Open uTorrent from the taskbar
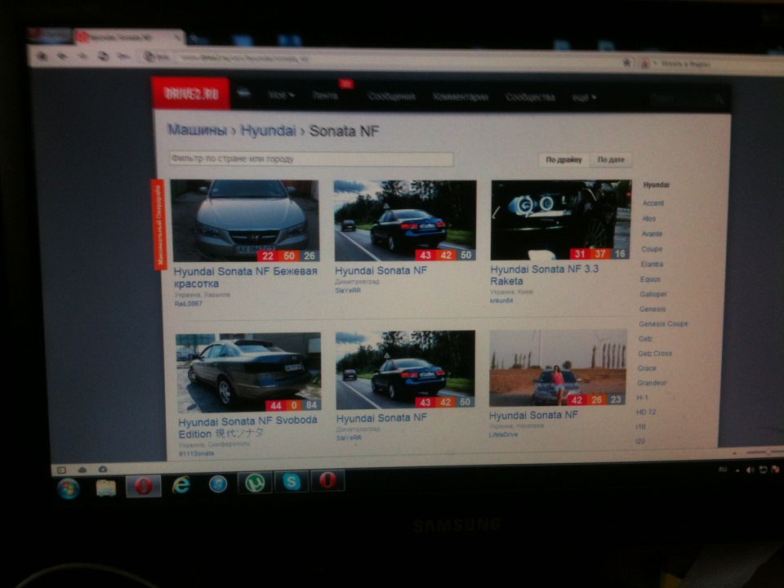784x588 pixels. tap(255, 483)
